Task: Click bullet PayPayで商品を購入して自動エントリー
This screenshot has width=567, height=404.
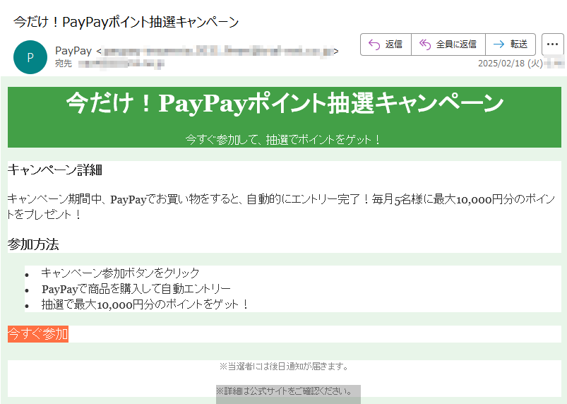Action: click(x=136, y=289)
